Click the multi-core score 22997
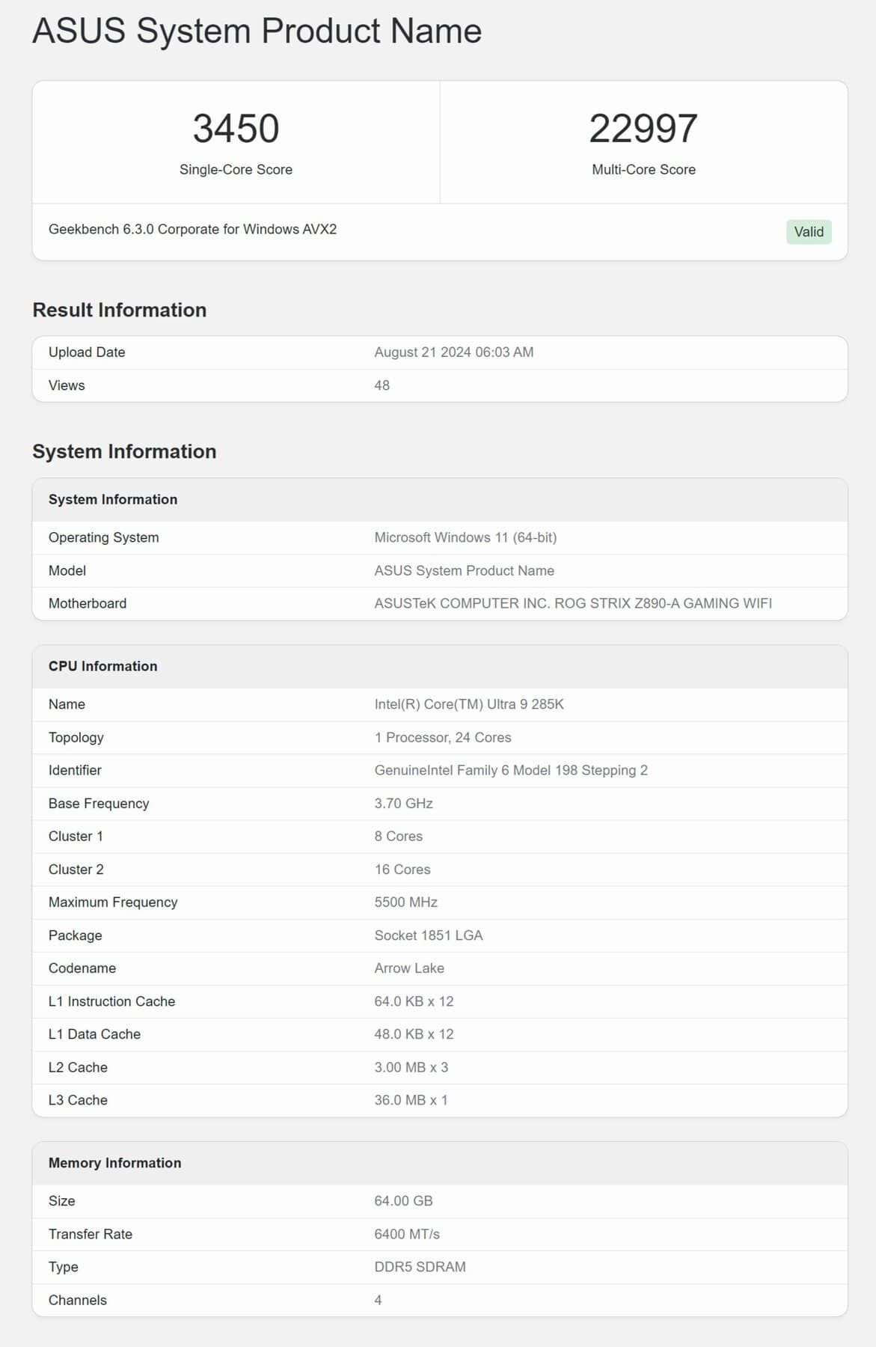The height and width of the screenshot is (1347, 876). coord(643,129)
